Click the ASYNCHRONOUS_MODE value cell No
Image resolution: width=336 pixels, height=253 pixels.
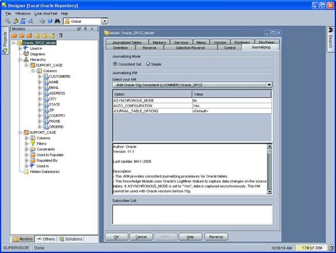tap(231, 100)
